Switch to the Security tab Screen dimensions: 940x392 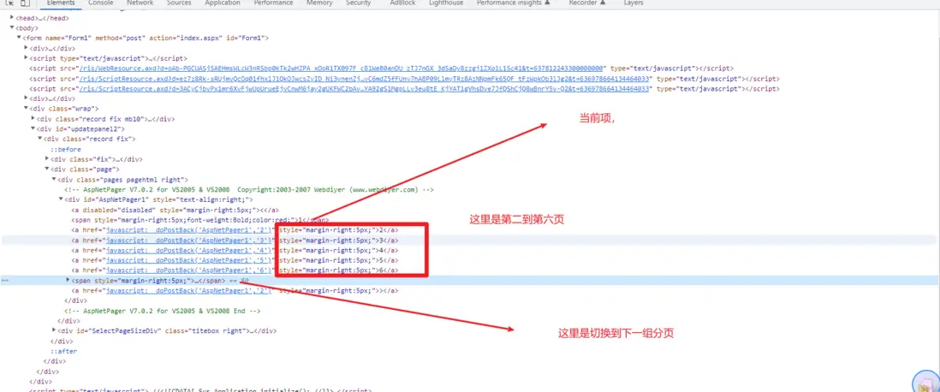(359, 3)
